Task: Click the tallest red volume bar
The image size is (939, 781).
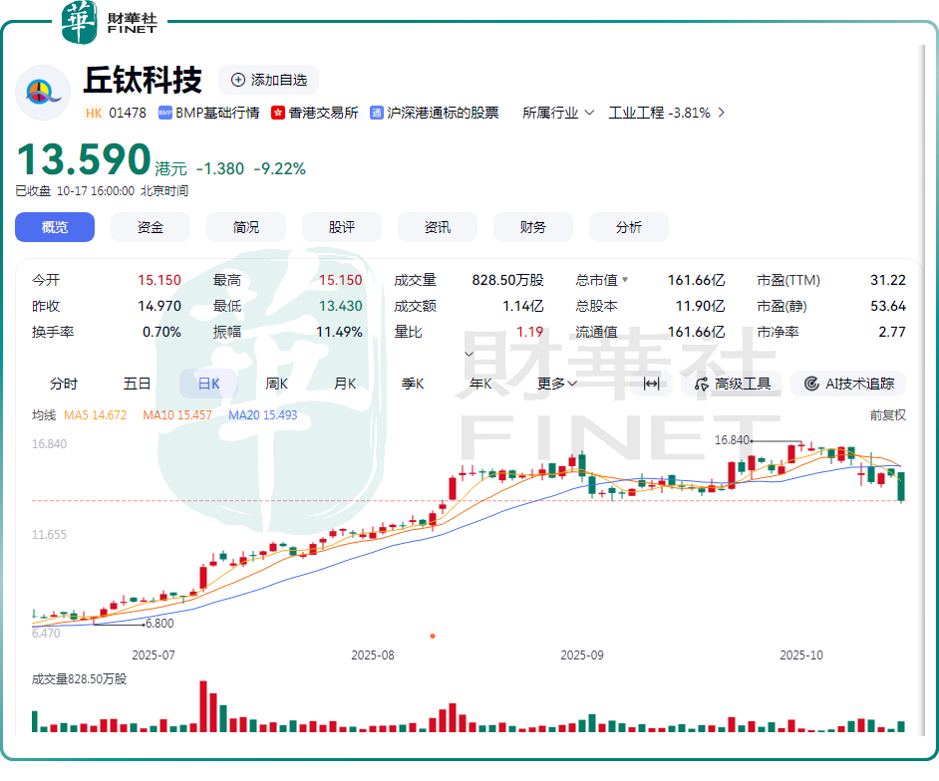Action: [x=203, y=707]
